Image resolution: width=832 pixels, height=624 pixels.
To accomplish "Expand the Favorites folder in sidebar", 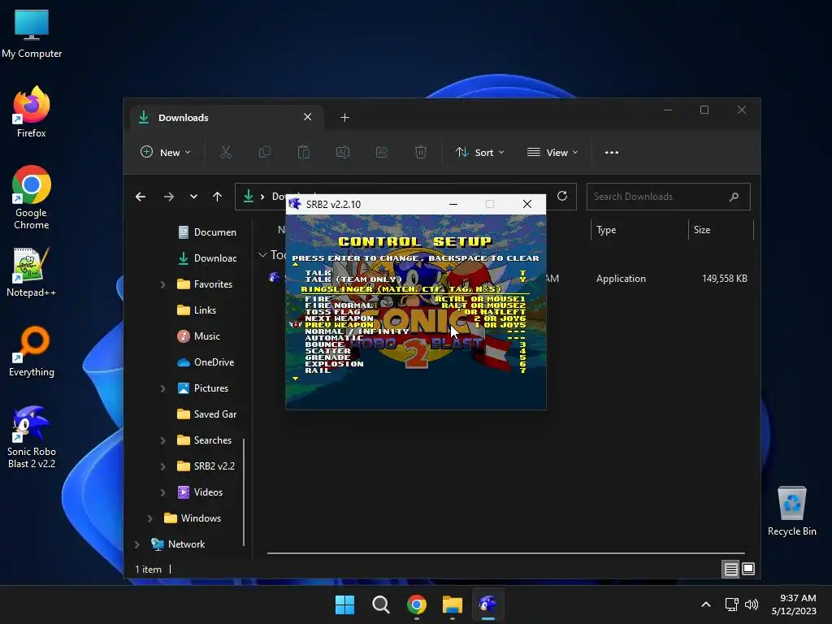I will tap(162, 284).
